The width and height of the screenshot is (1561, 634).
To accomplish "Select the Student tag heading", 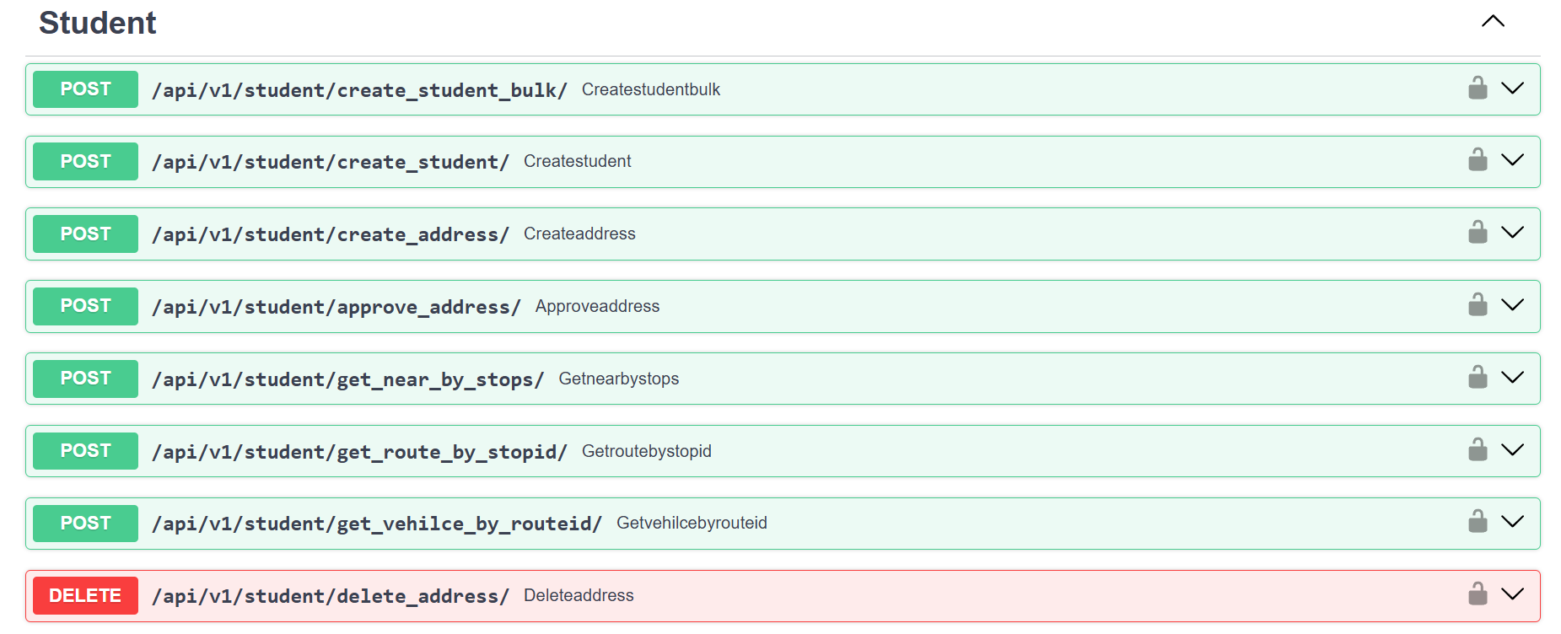I will click(98, 23).
